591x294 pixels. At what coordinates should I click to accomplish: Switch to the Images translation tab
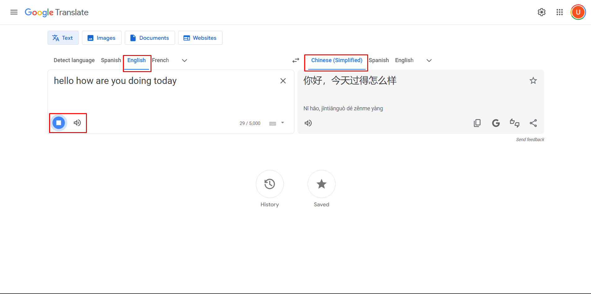coord(102,38)
